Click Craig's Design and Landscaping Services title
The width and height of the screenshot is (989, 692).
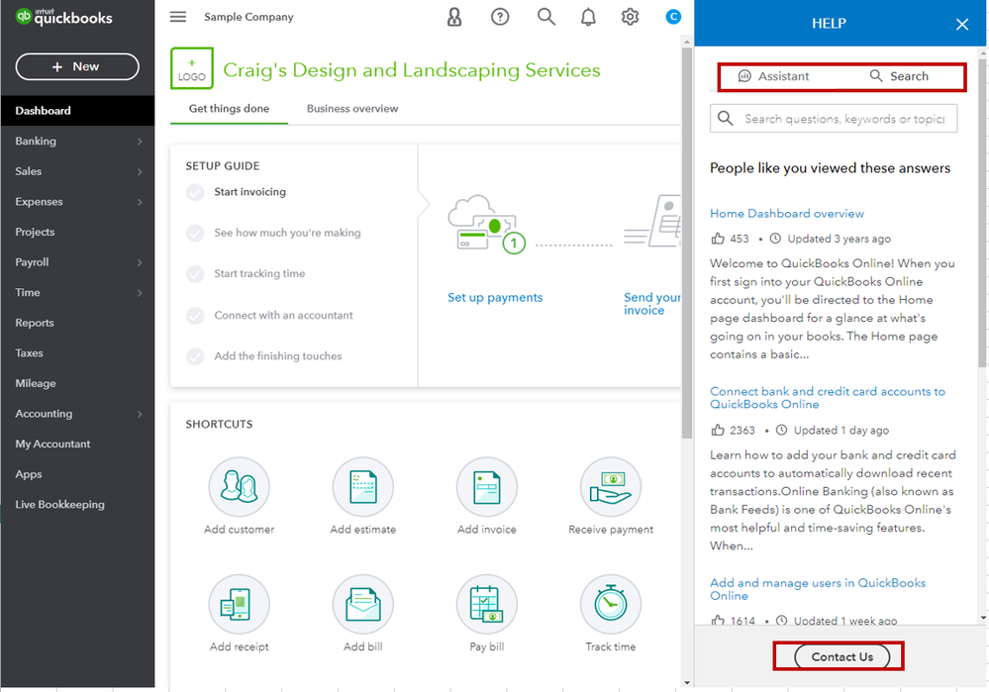click(x=412, y=70)
